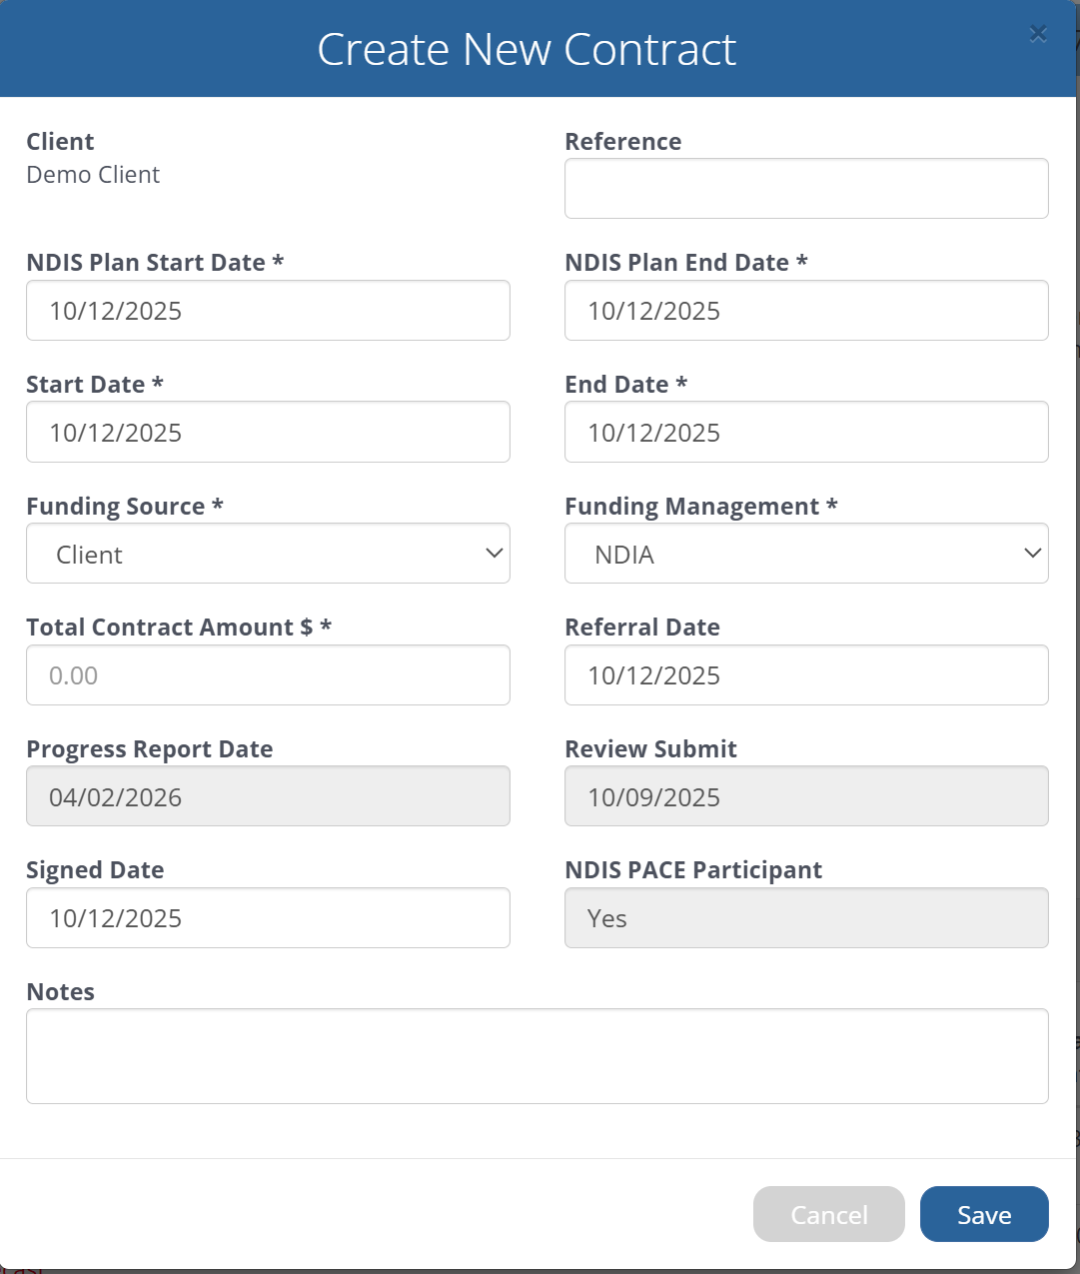Click the Create New Contract title
Screen dimensions: 1080x1274
(527, 49)
